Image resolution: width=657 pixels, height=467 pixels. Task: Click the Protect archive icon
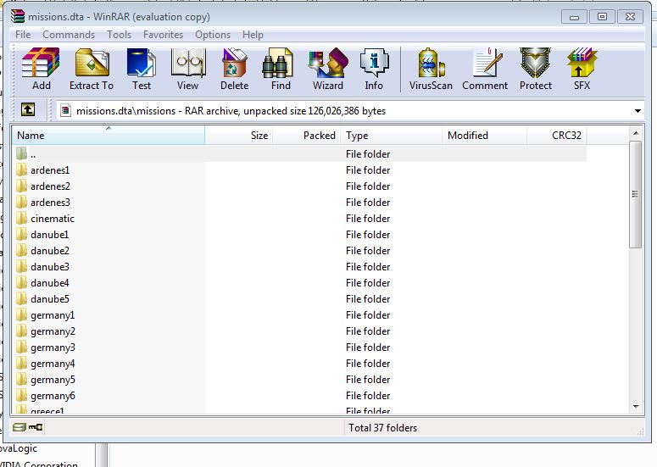coord(536,68)
